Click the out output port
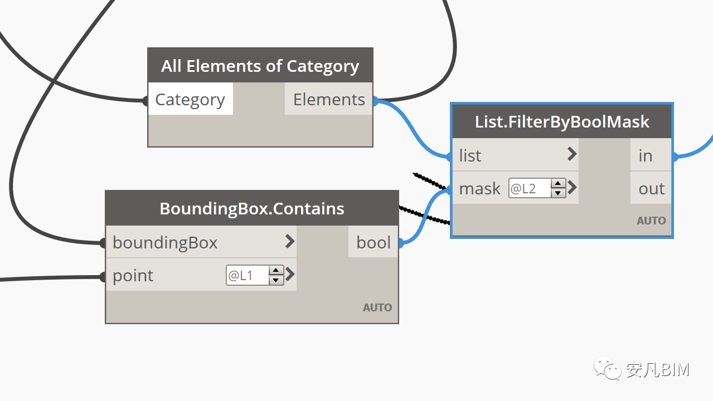Viewport: 713px width, 401px height. 651,188
